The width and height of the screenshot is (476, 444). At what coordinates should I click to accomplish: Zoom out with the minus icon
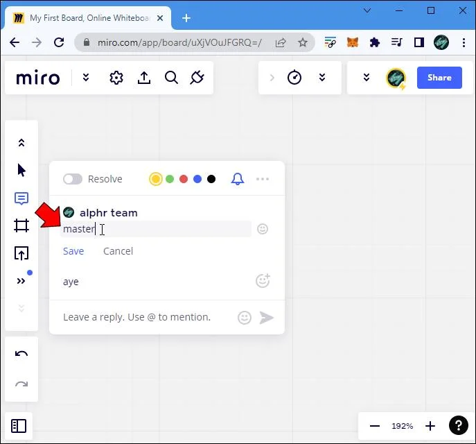375,426
